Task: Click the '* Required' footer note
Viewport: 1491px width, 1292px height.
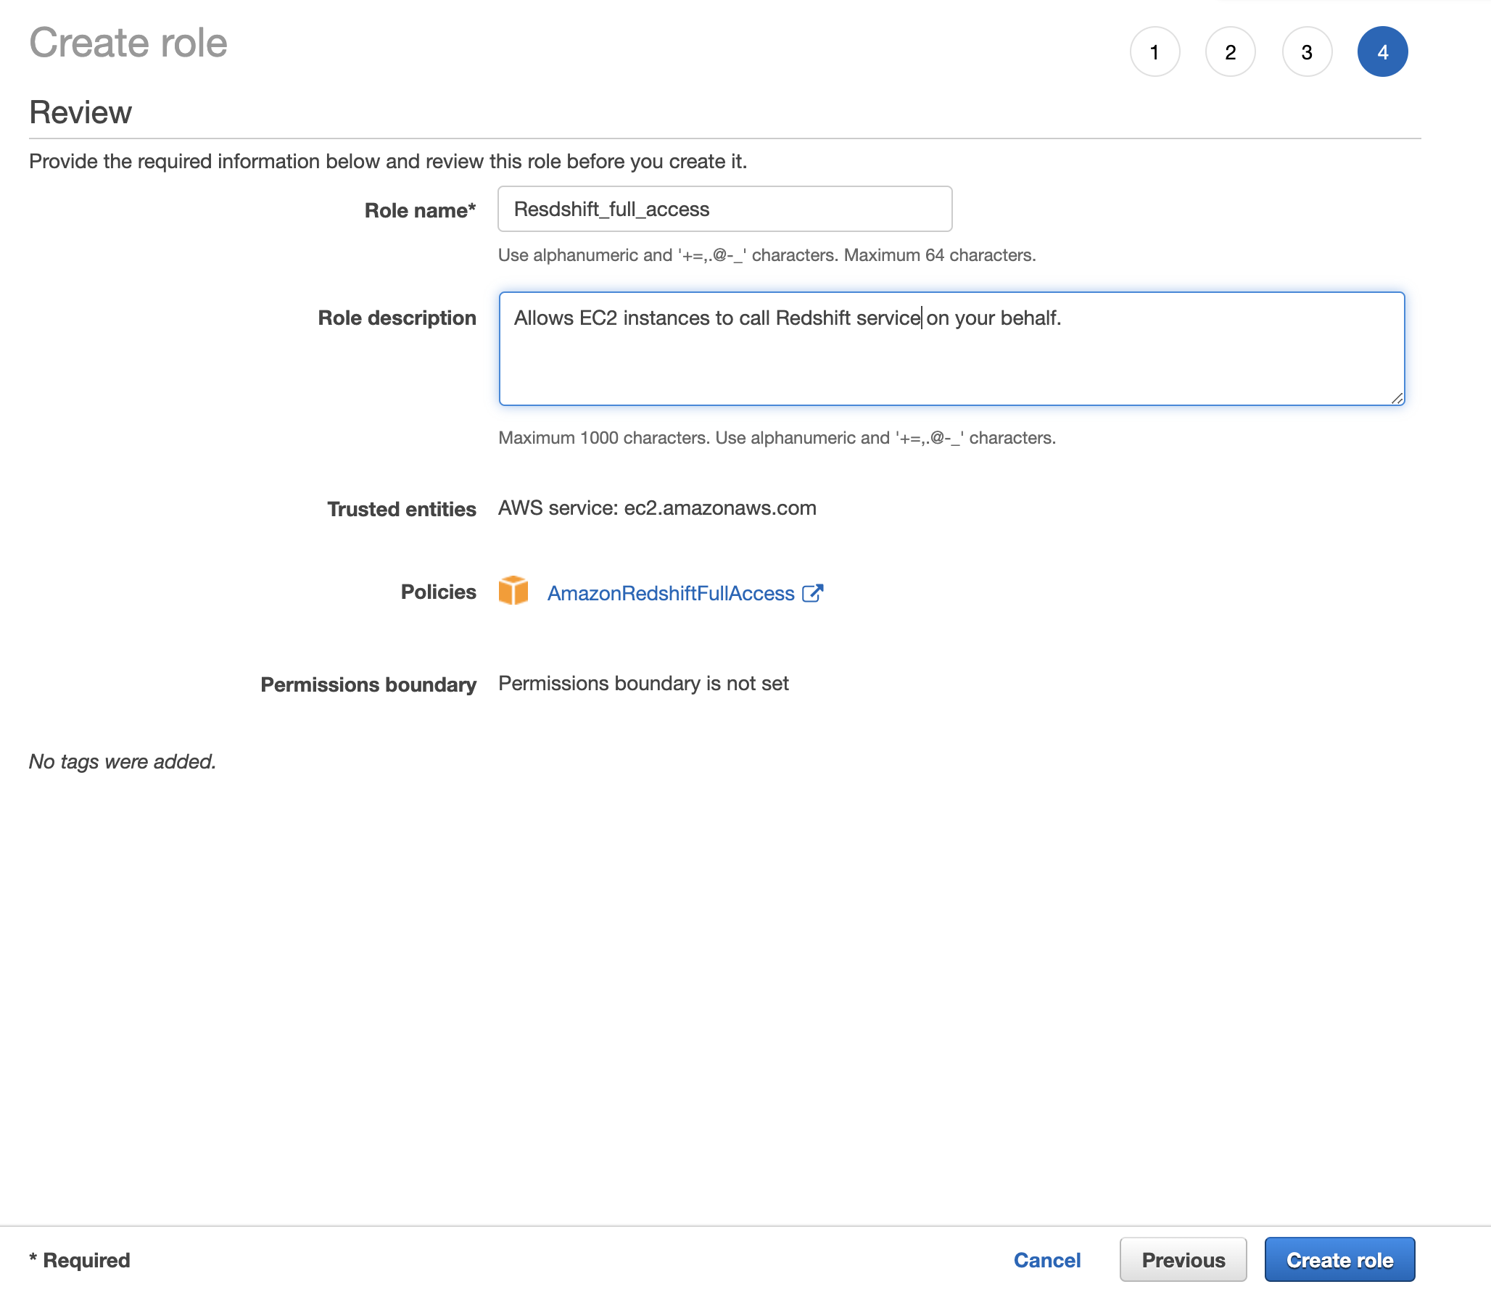Action: point(80,1260)
